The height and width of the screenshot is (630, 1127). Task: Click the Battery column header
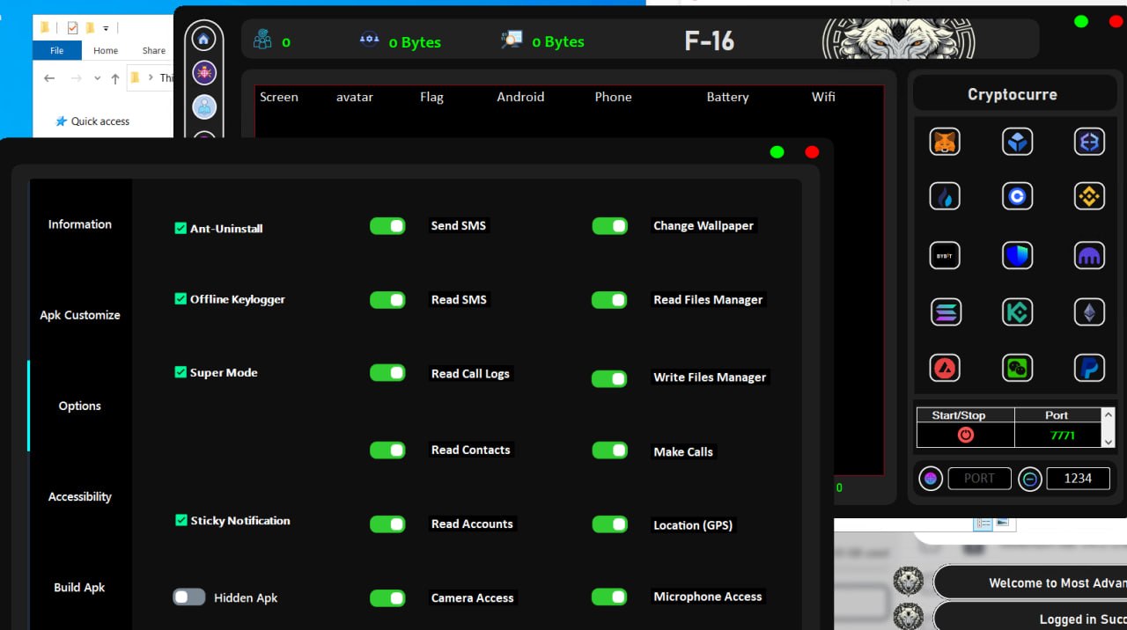727,97
